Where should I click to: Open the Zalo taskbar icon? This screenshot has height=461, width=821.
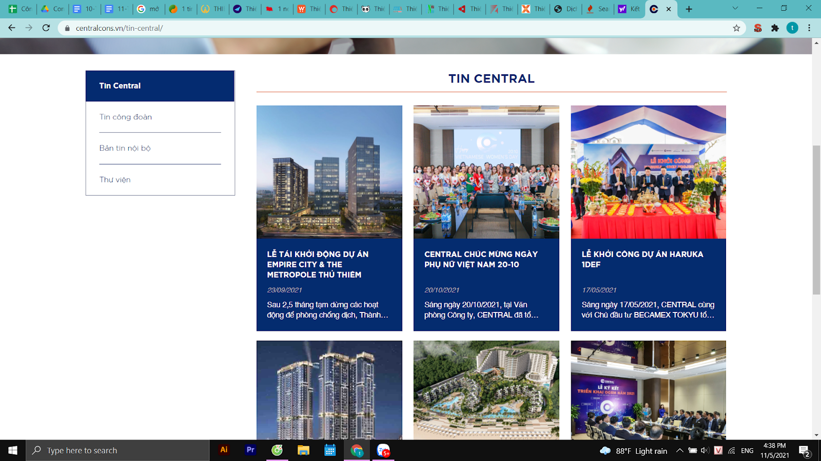pos(383,450)
